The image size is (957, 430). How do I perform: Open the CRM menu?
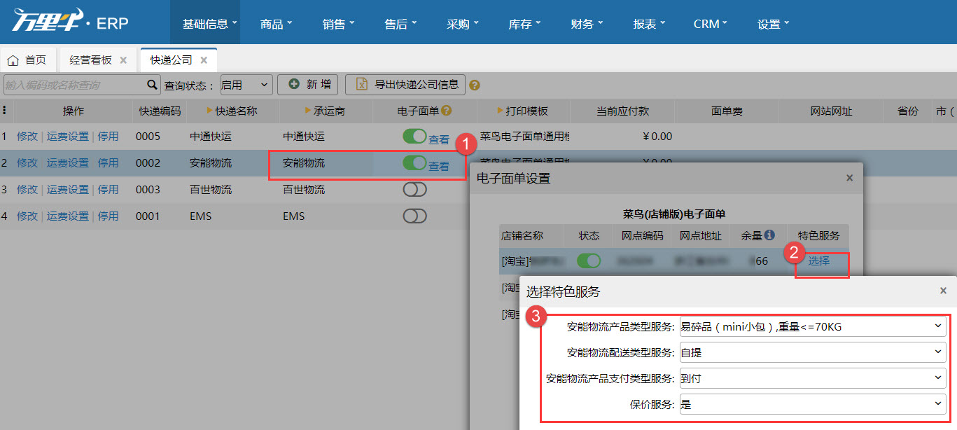coord(711,24)
